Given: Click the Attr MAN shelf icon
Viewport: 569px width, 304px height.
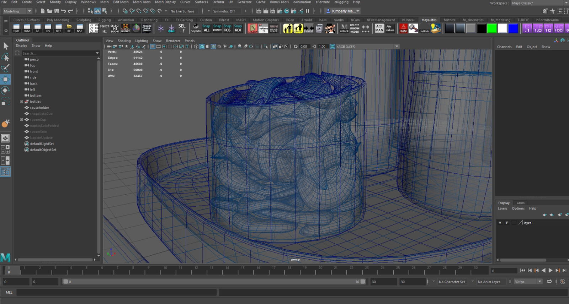Looking at the screenshot, I should [x=379, y=28].
